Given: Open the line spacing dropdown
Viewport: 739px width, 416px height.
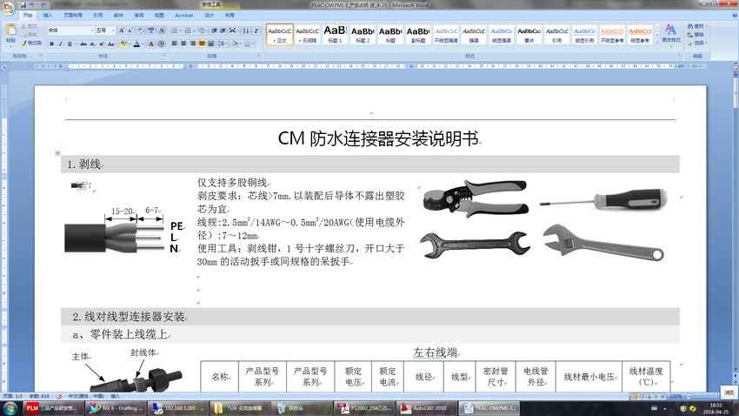Looking at the screenshot, I should coord(226,44).
